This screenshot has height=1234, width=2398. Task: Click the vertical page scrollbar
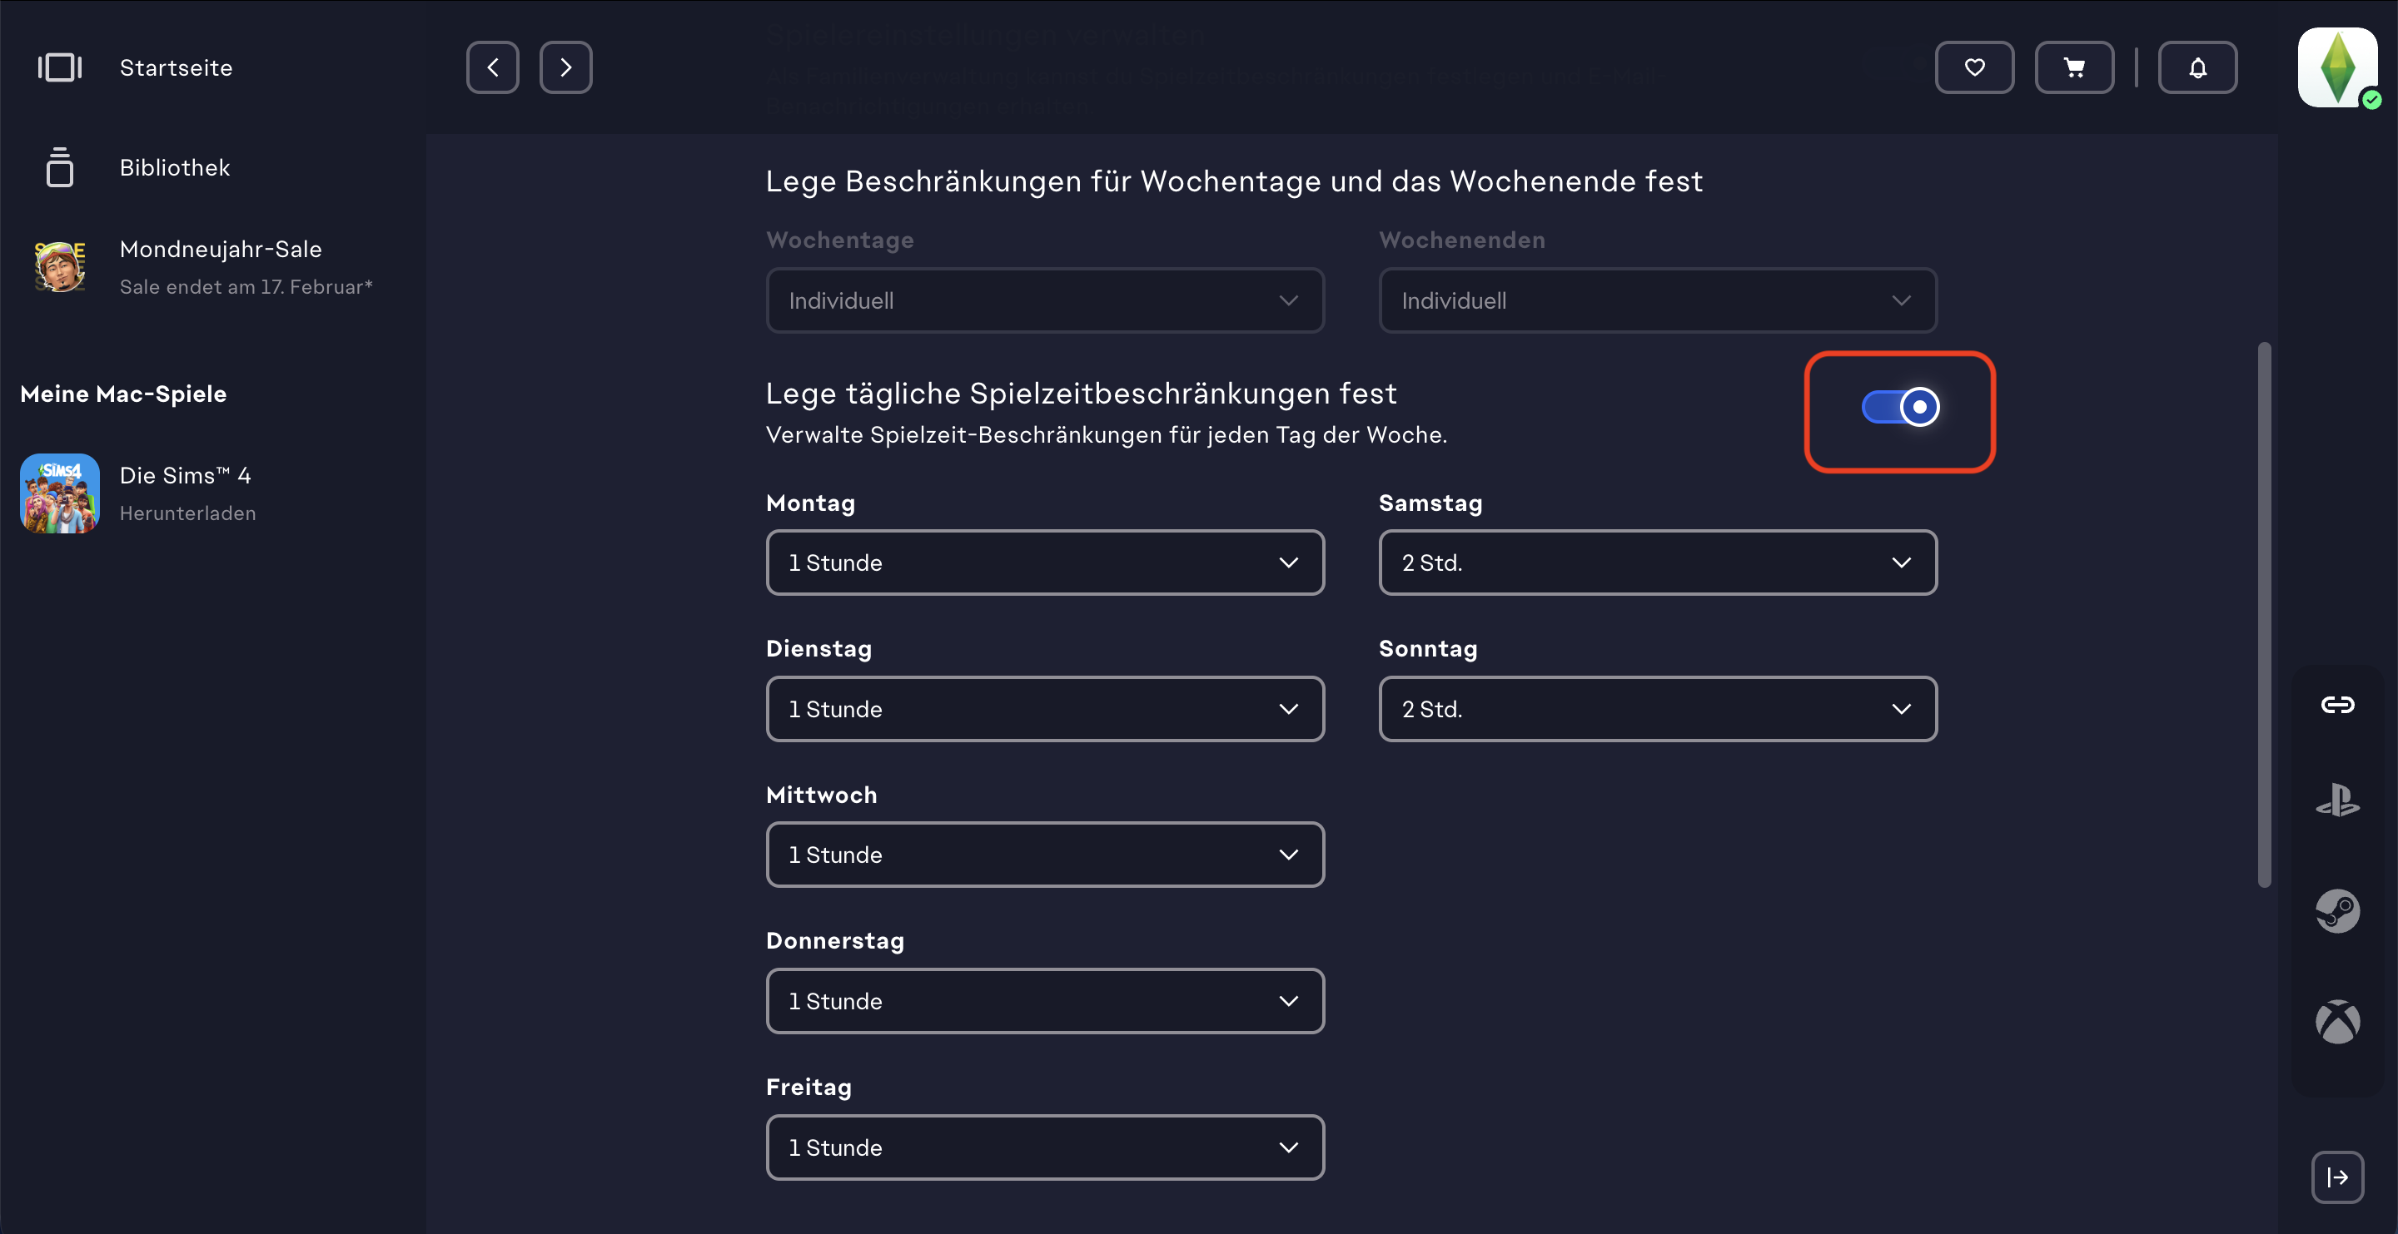2263,614
